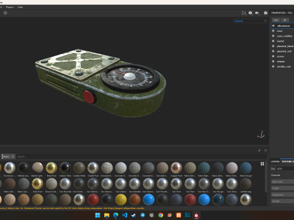This screenshot has height=220, width=294.
Task: Click the flag-shaped view mode icon
Action: [244, 13]
